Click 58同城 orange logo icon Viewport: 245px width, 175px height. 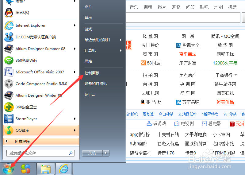pyautogui.click(x=143, y=63)
